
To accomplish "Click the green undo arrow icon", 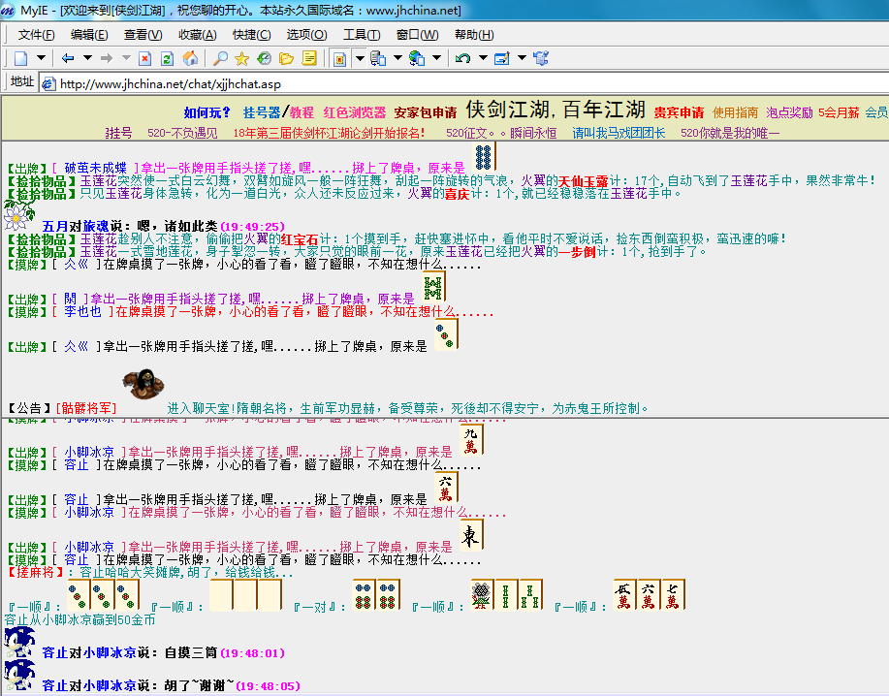I will (x=462, y=58).
